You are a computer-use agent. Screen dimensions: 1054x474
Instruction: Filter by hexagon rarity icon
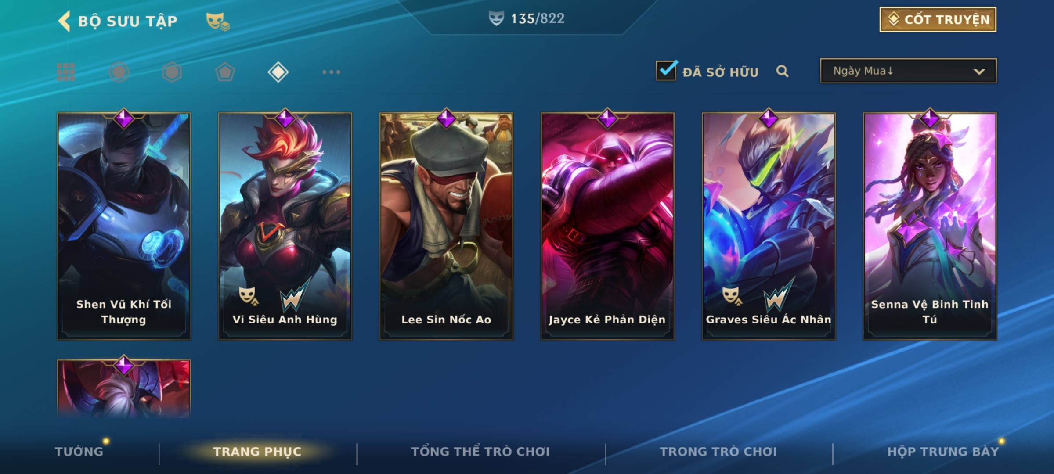click(x=172, y=72)
